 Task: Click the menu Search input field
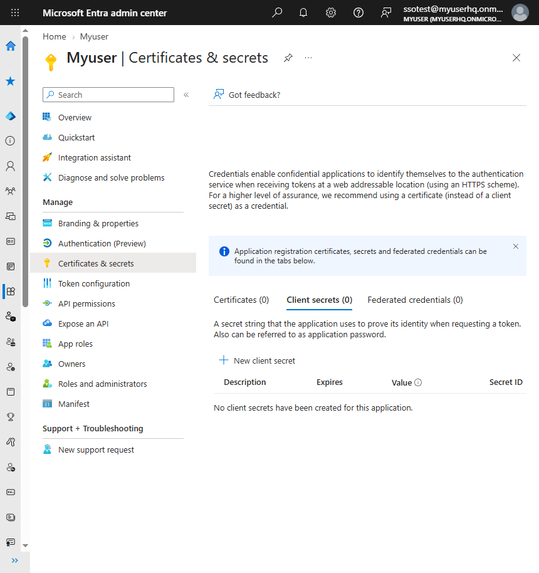tap(108, 95)
